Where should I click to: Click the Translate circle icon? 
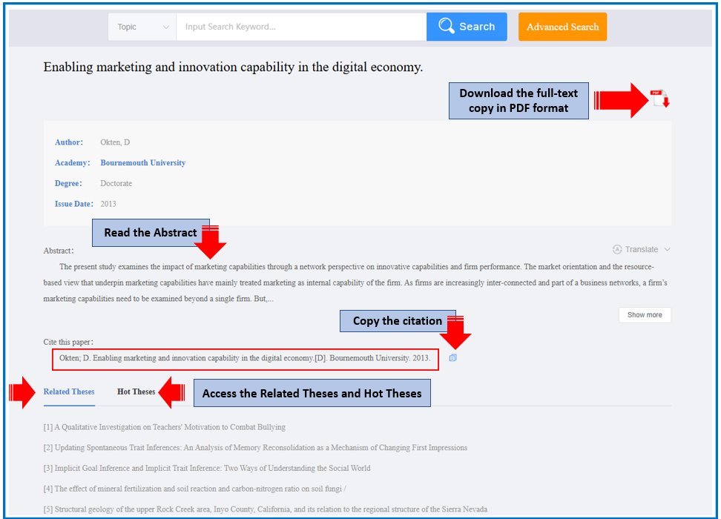pos(617,249)
